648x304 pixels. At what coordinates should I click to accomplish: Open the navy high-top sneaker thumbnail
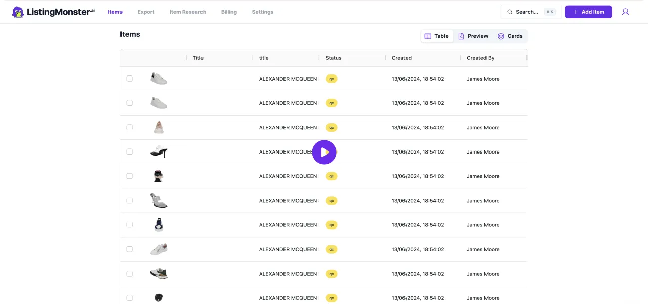point(159,224)
